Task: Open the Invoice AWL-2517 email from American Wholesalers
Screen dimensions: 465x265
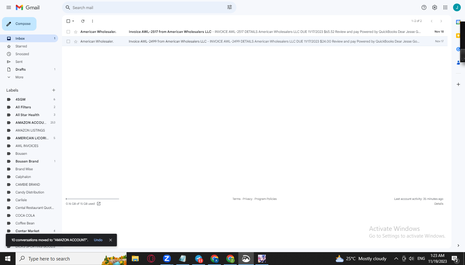Action: (x=255, y=32)
